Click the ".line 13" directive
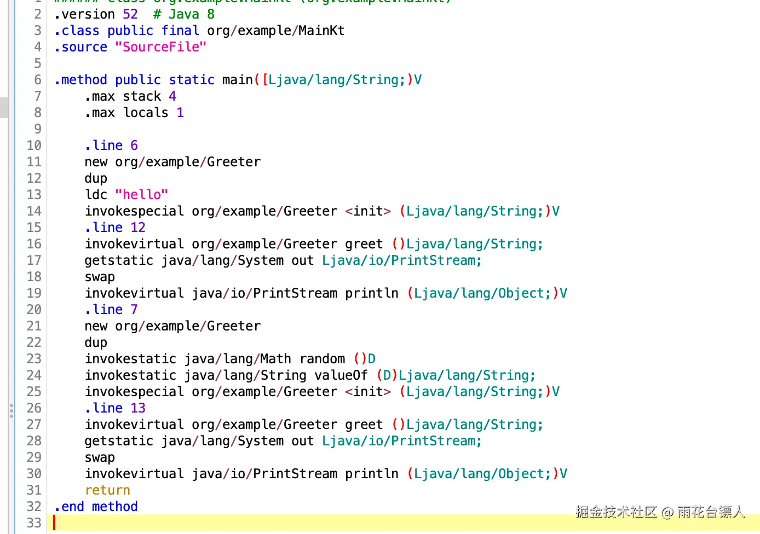Image resolution: width=760 pixels, height=534 pixels. (x=116, y=408)
